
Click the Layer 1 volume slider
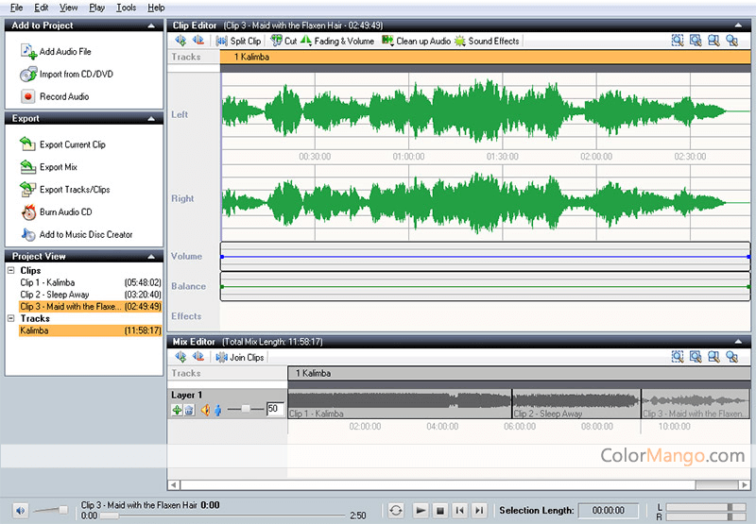(246, 409)
